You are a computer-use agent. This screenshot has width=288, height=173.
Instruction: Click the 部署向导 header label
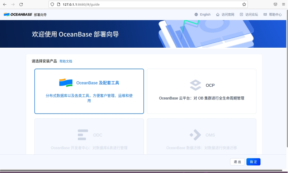tap(40, 15)
